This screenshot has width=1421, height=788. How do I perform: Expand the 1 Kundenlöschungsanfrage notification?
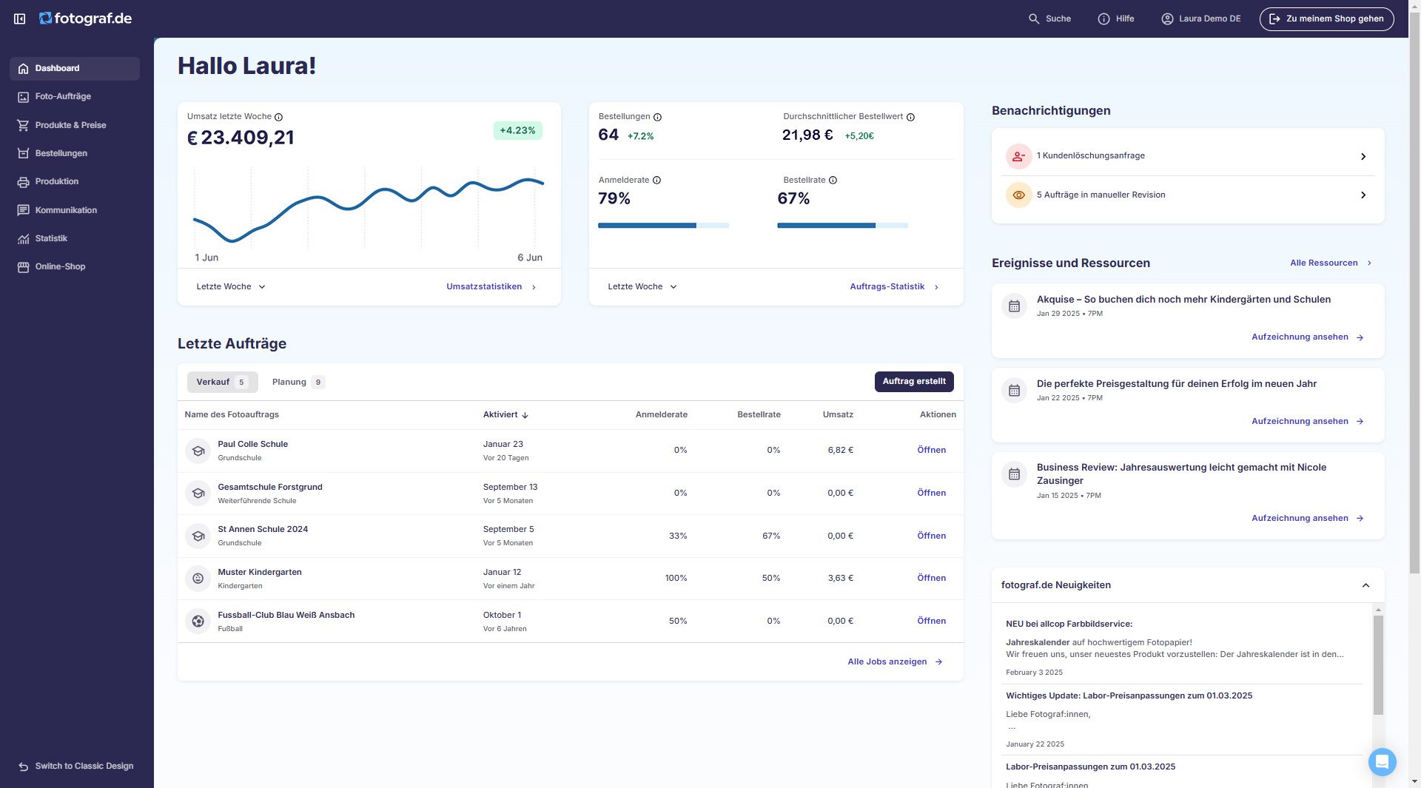tap(1363, 156)
